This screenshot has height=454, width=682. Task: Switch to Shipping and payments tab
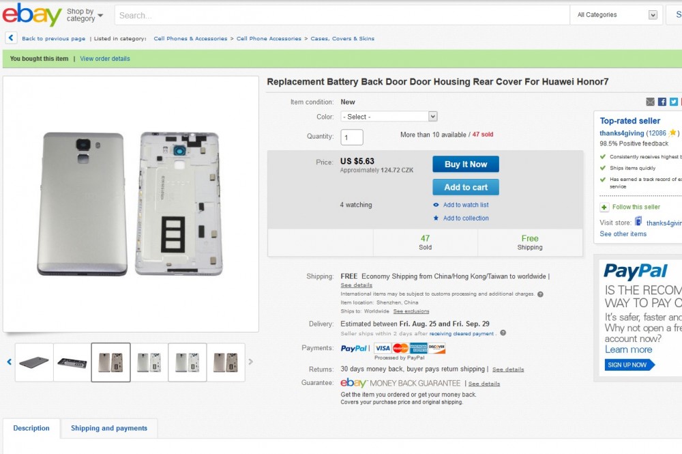click(109, 428)
